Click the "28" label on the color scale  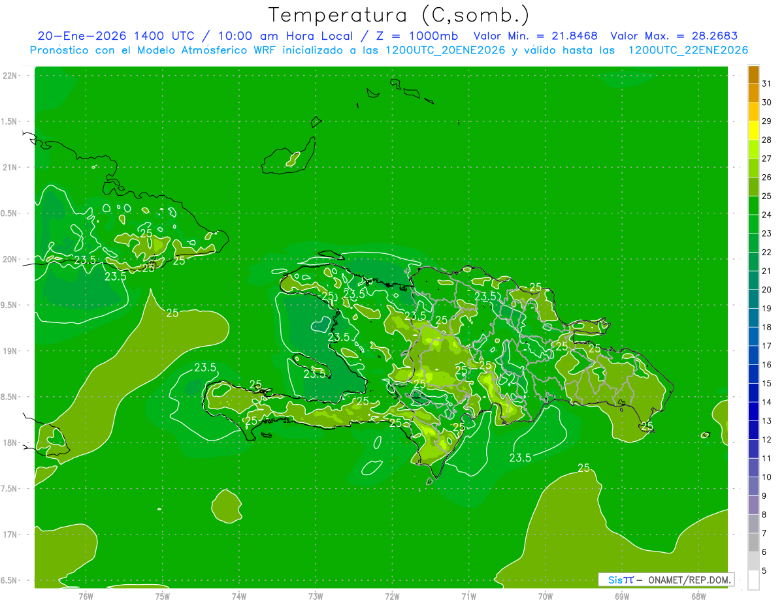point(767,140)
